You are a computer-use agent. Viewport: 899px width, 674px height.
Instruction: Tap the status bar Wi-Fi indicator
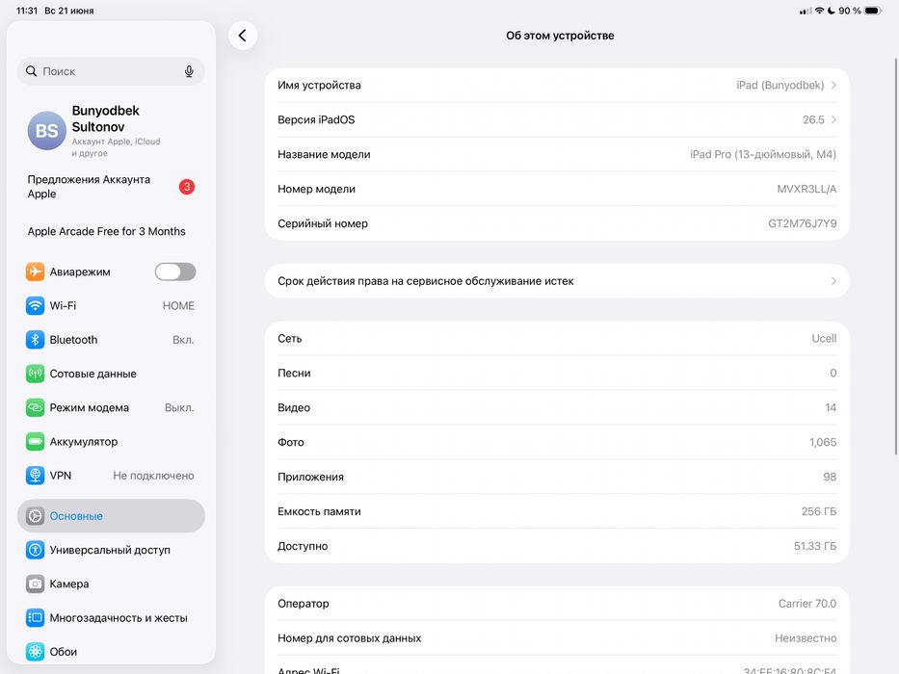click(x=819, y=11)
